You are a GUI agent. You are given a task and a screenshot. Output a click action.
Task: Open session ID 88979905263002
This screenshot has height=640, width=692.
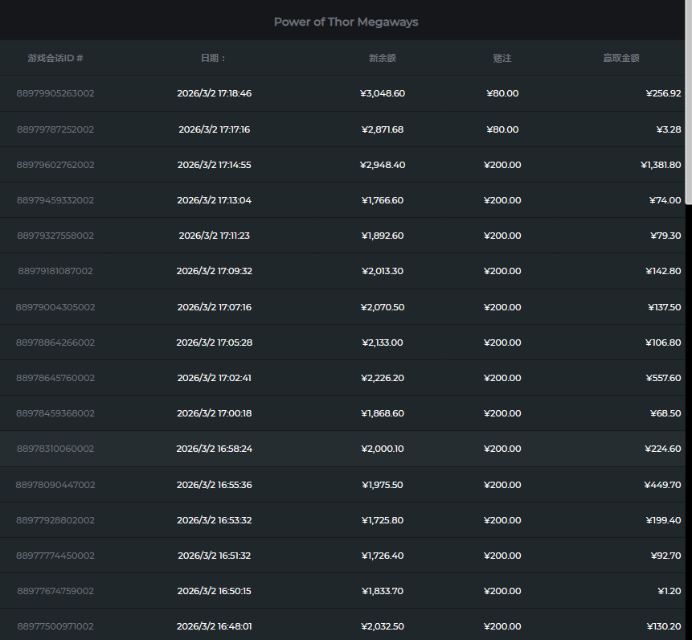coord(55,93)
